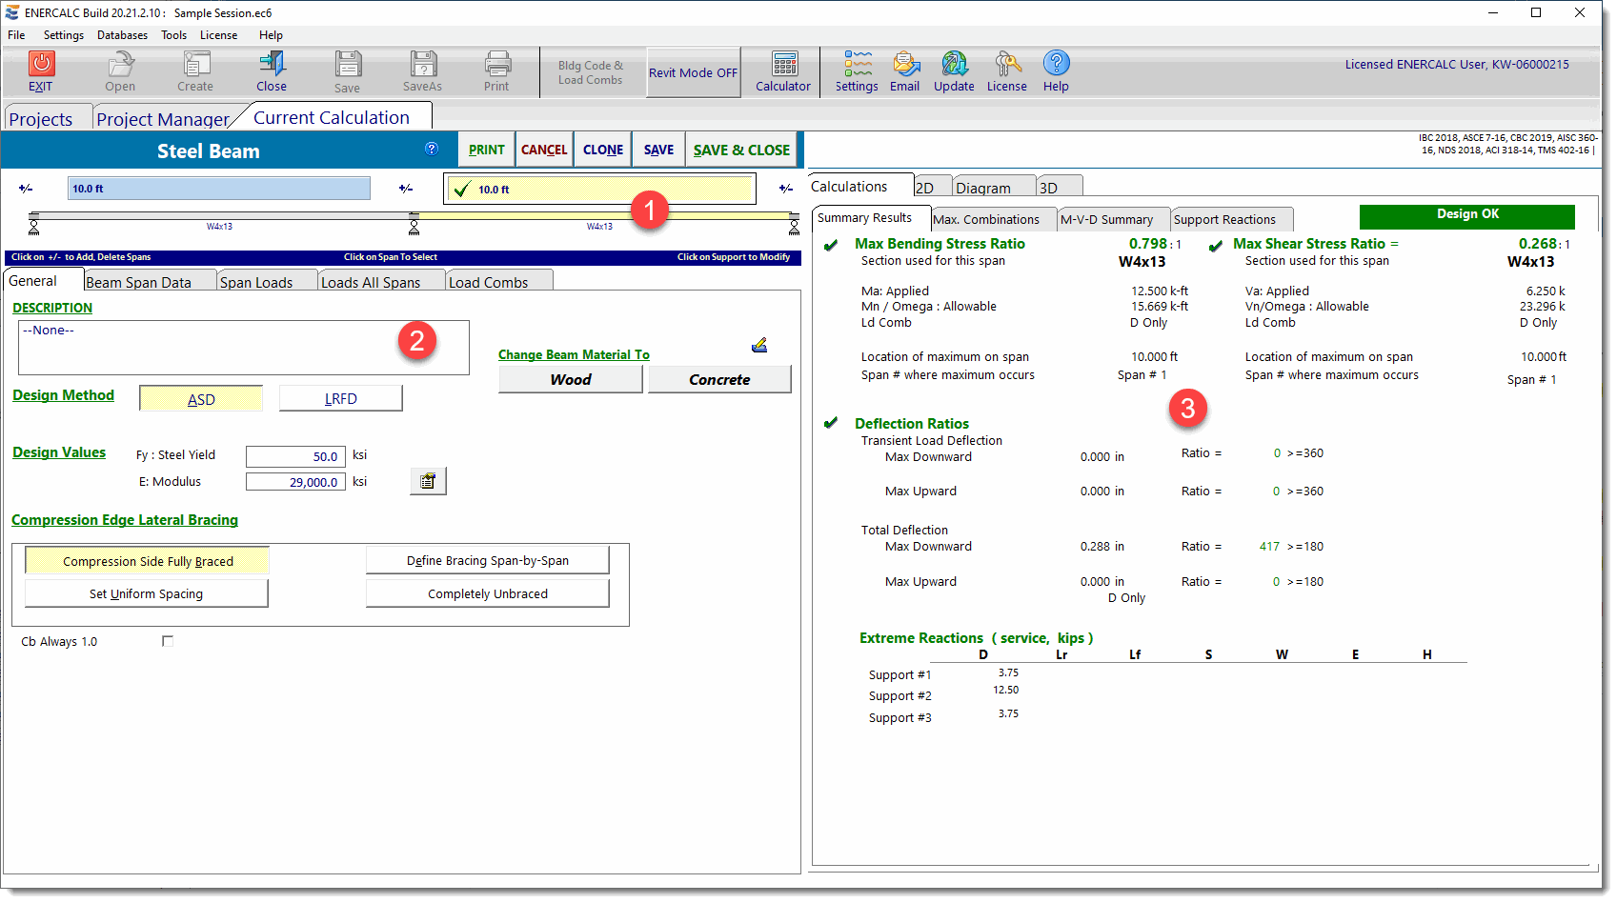Click the +/- control between the two spans
The width and height of the screenshot is (1617, 903).
tap(406, 189)
